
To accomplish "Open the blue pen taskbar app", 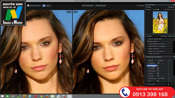I will pyautogui.click(x=58, y=96).
